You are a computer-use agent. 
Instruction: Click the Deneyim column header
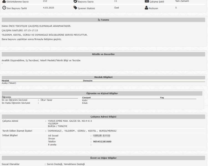(88, 81)
